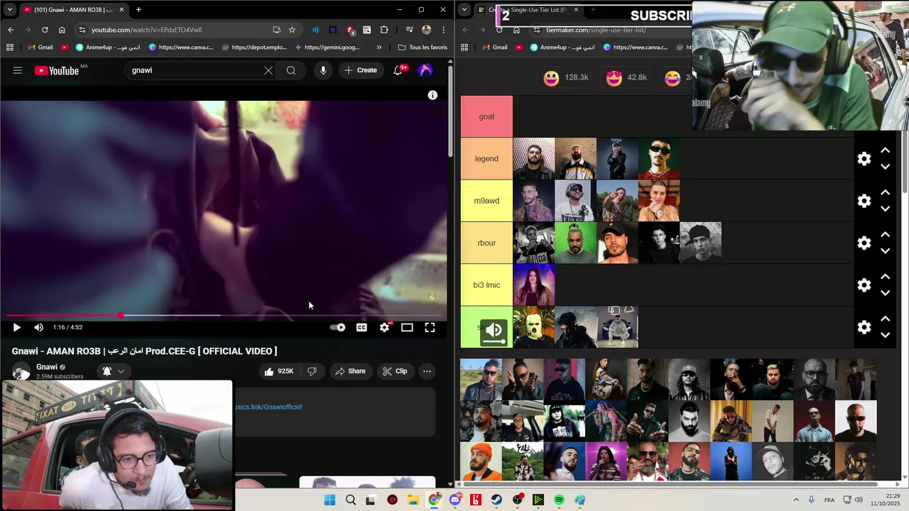Mute the video volume
This screenshot has width=909, height=511.
pos(38,327)
